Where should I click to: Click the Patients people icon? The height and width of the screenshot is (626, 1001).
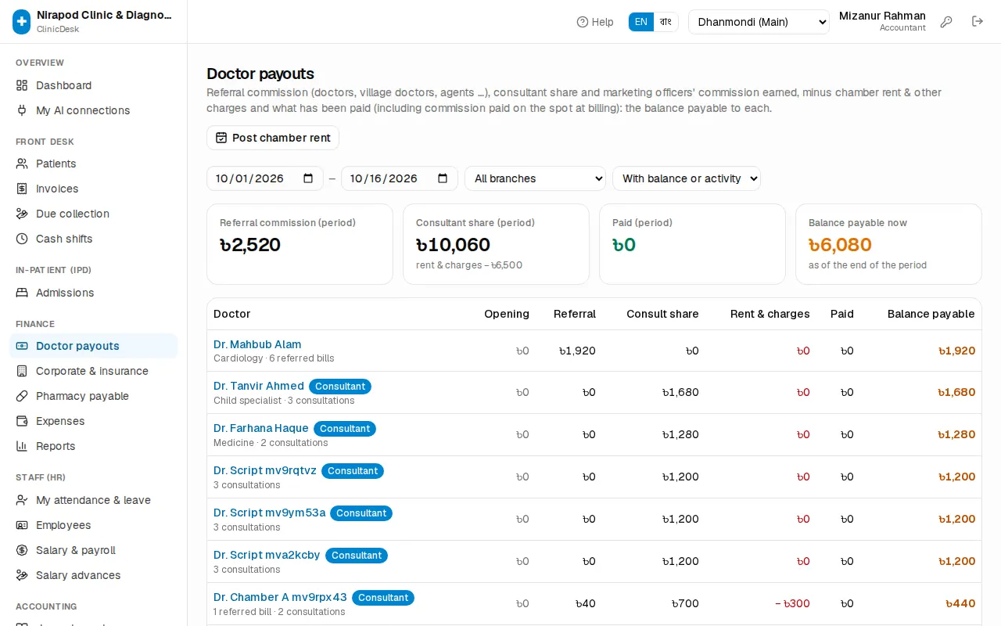point(22,164)
